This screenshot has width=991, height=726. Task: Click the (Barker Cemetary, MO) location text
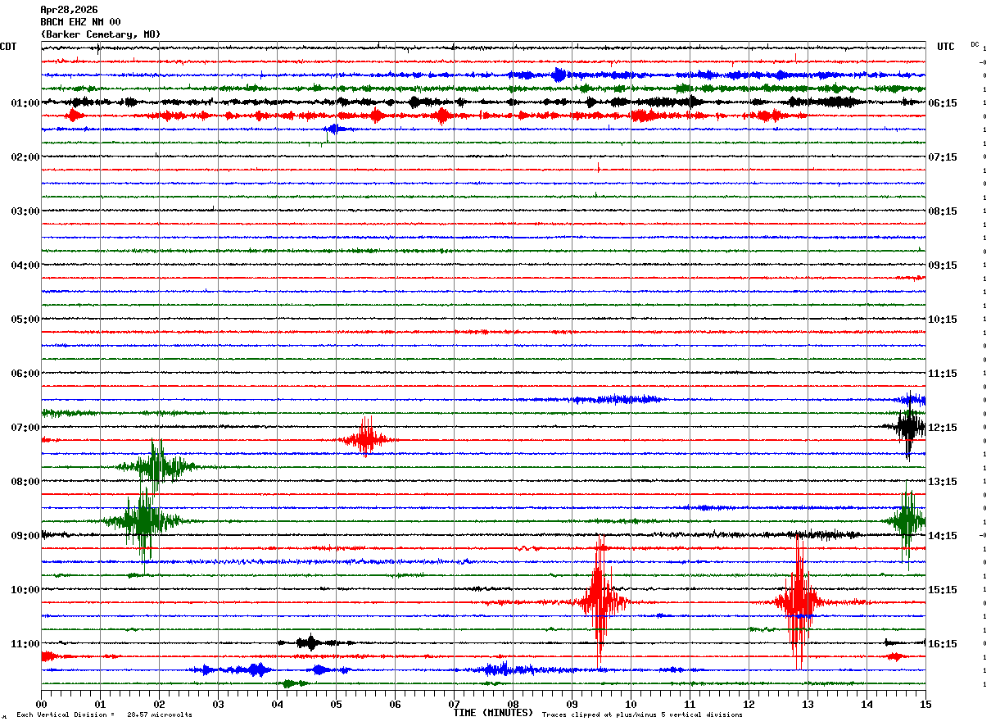click(x=101, y=34)
